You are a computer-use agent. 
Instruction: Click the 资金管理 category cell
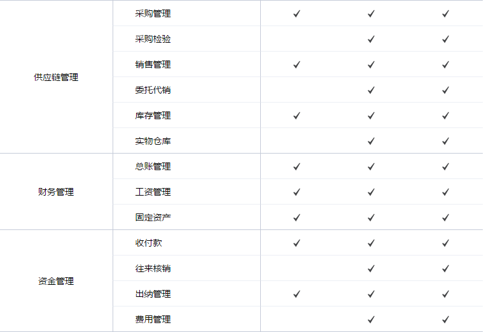coord(56,281)
